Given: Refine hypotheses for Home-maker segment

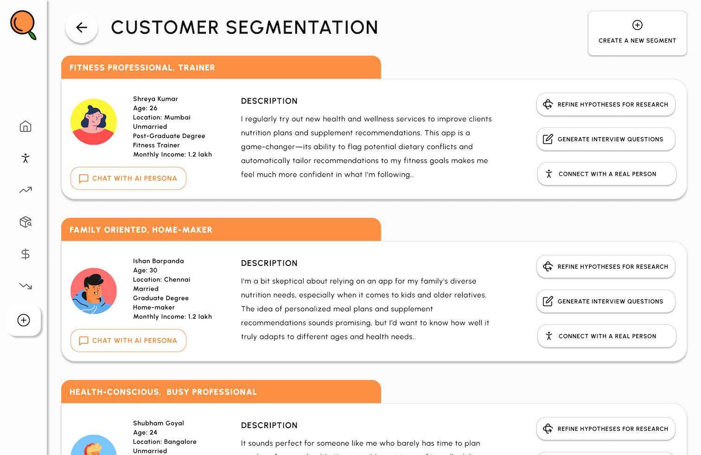Looking at the screenshot, I should [x=605, y=267].
